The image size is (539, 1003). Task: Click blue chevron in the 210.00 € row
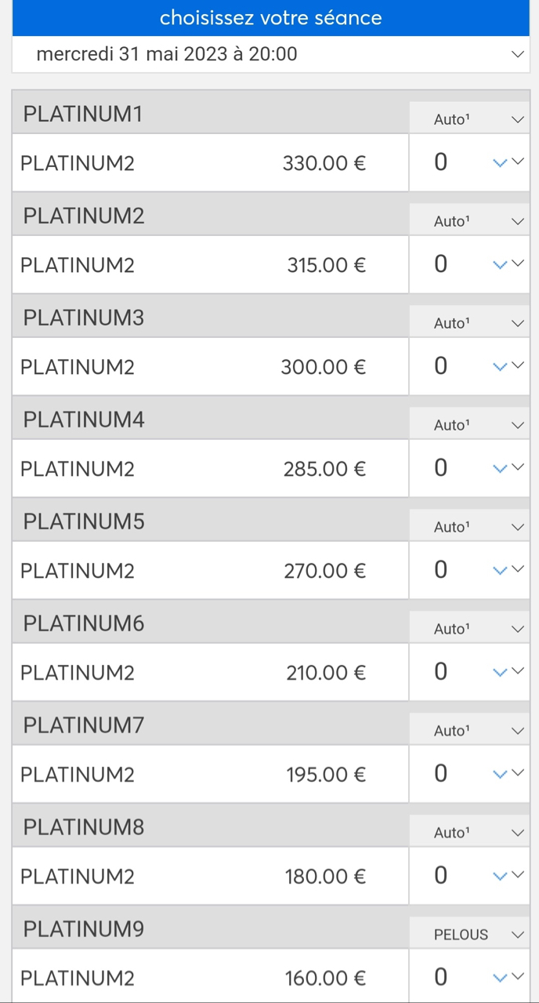[x=500, y=673]
